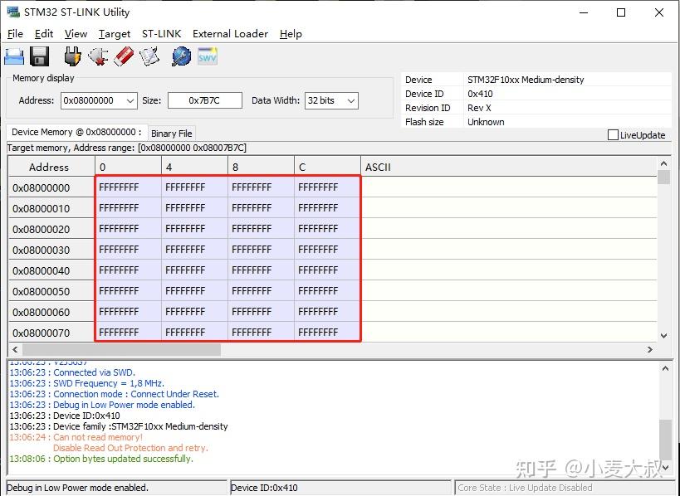This screenshot has width=680, height=496.
Task: Edit the Size field showing 0x7B7C
Action: 204,100
